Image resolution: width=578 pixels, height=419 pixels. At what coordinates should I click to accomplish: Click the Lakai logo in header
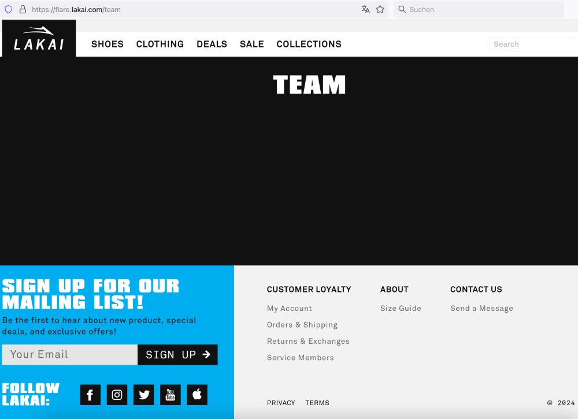pos(39,39)
